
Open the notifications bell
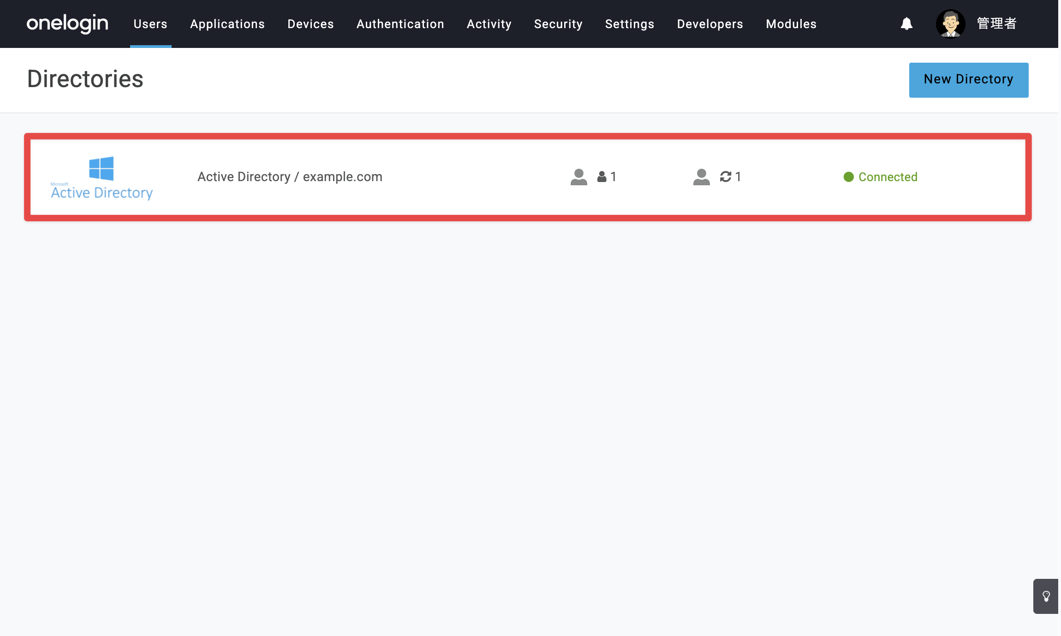pyautogui.click(x=906, y=24)
